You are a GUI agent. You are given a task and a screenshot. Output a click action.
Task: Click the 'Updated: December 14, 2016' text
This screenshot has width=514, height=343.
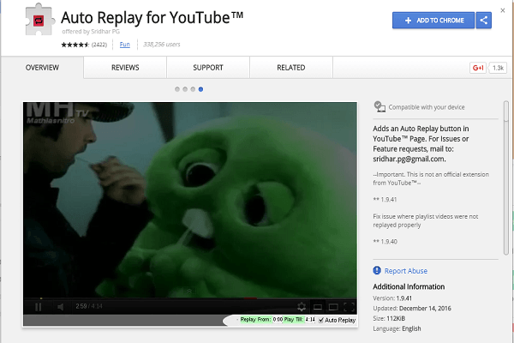(412, 308)
